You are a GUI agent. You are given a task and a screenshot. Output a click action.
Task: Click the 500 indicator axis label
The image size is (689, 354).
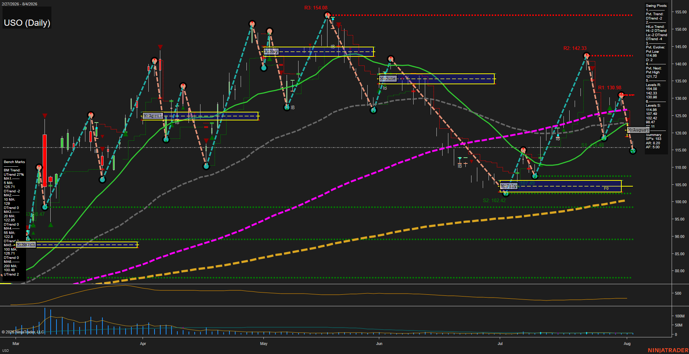pos(678,294)
